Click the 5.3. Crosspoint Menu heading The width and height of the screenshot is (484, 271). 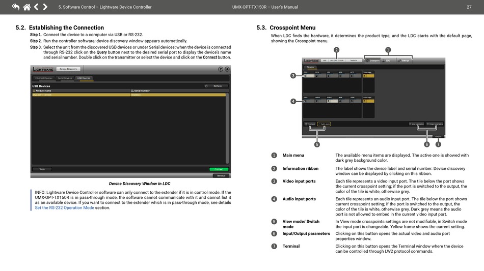point(286,28)
